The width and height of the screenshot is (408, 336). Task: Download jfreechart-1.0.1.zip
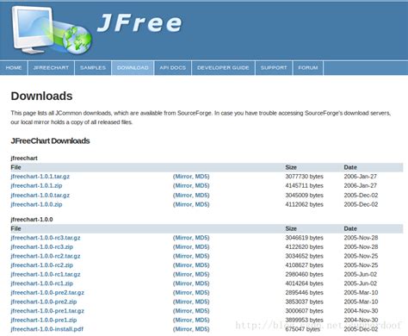tap(36, 185)
